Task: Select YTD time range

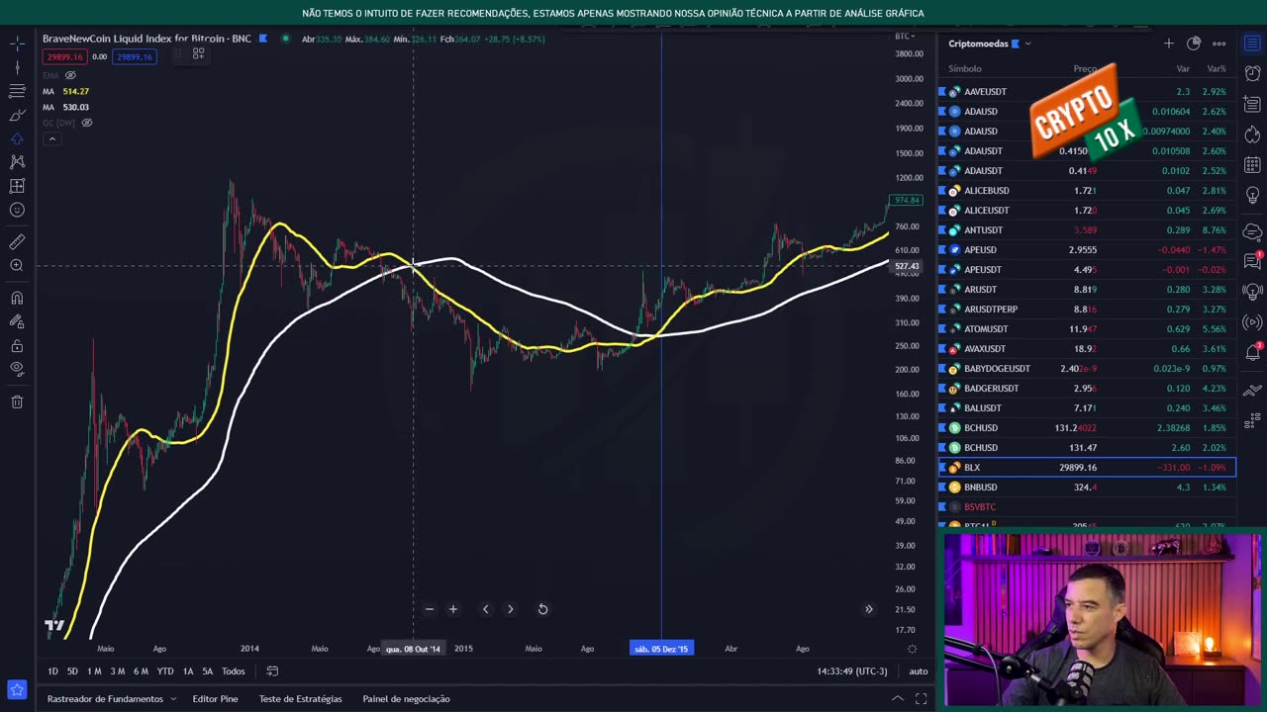Action: [165, 671]
